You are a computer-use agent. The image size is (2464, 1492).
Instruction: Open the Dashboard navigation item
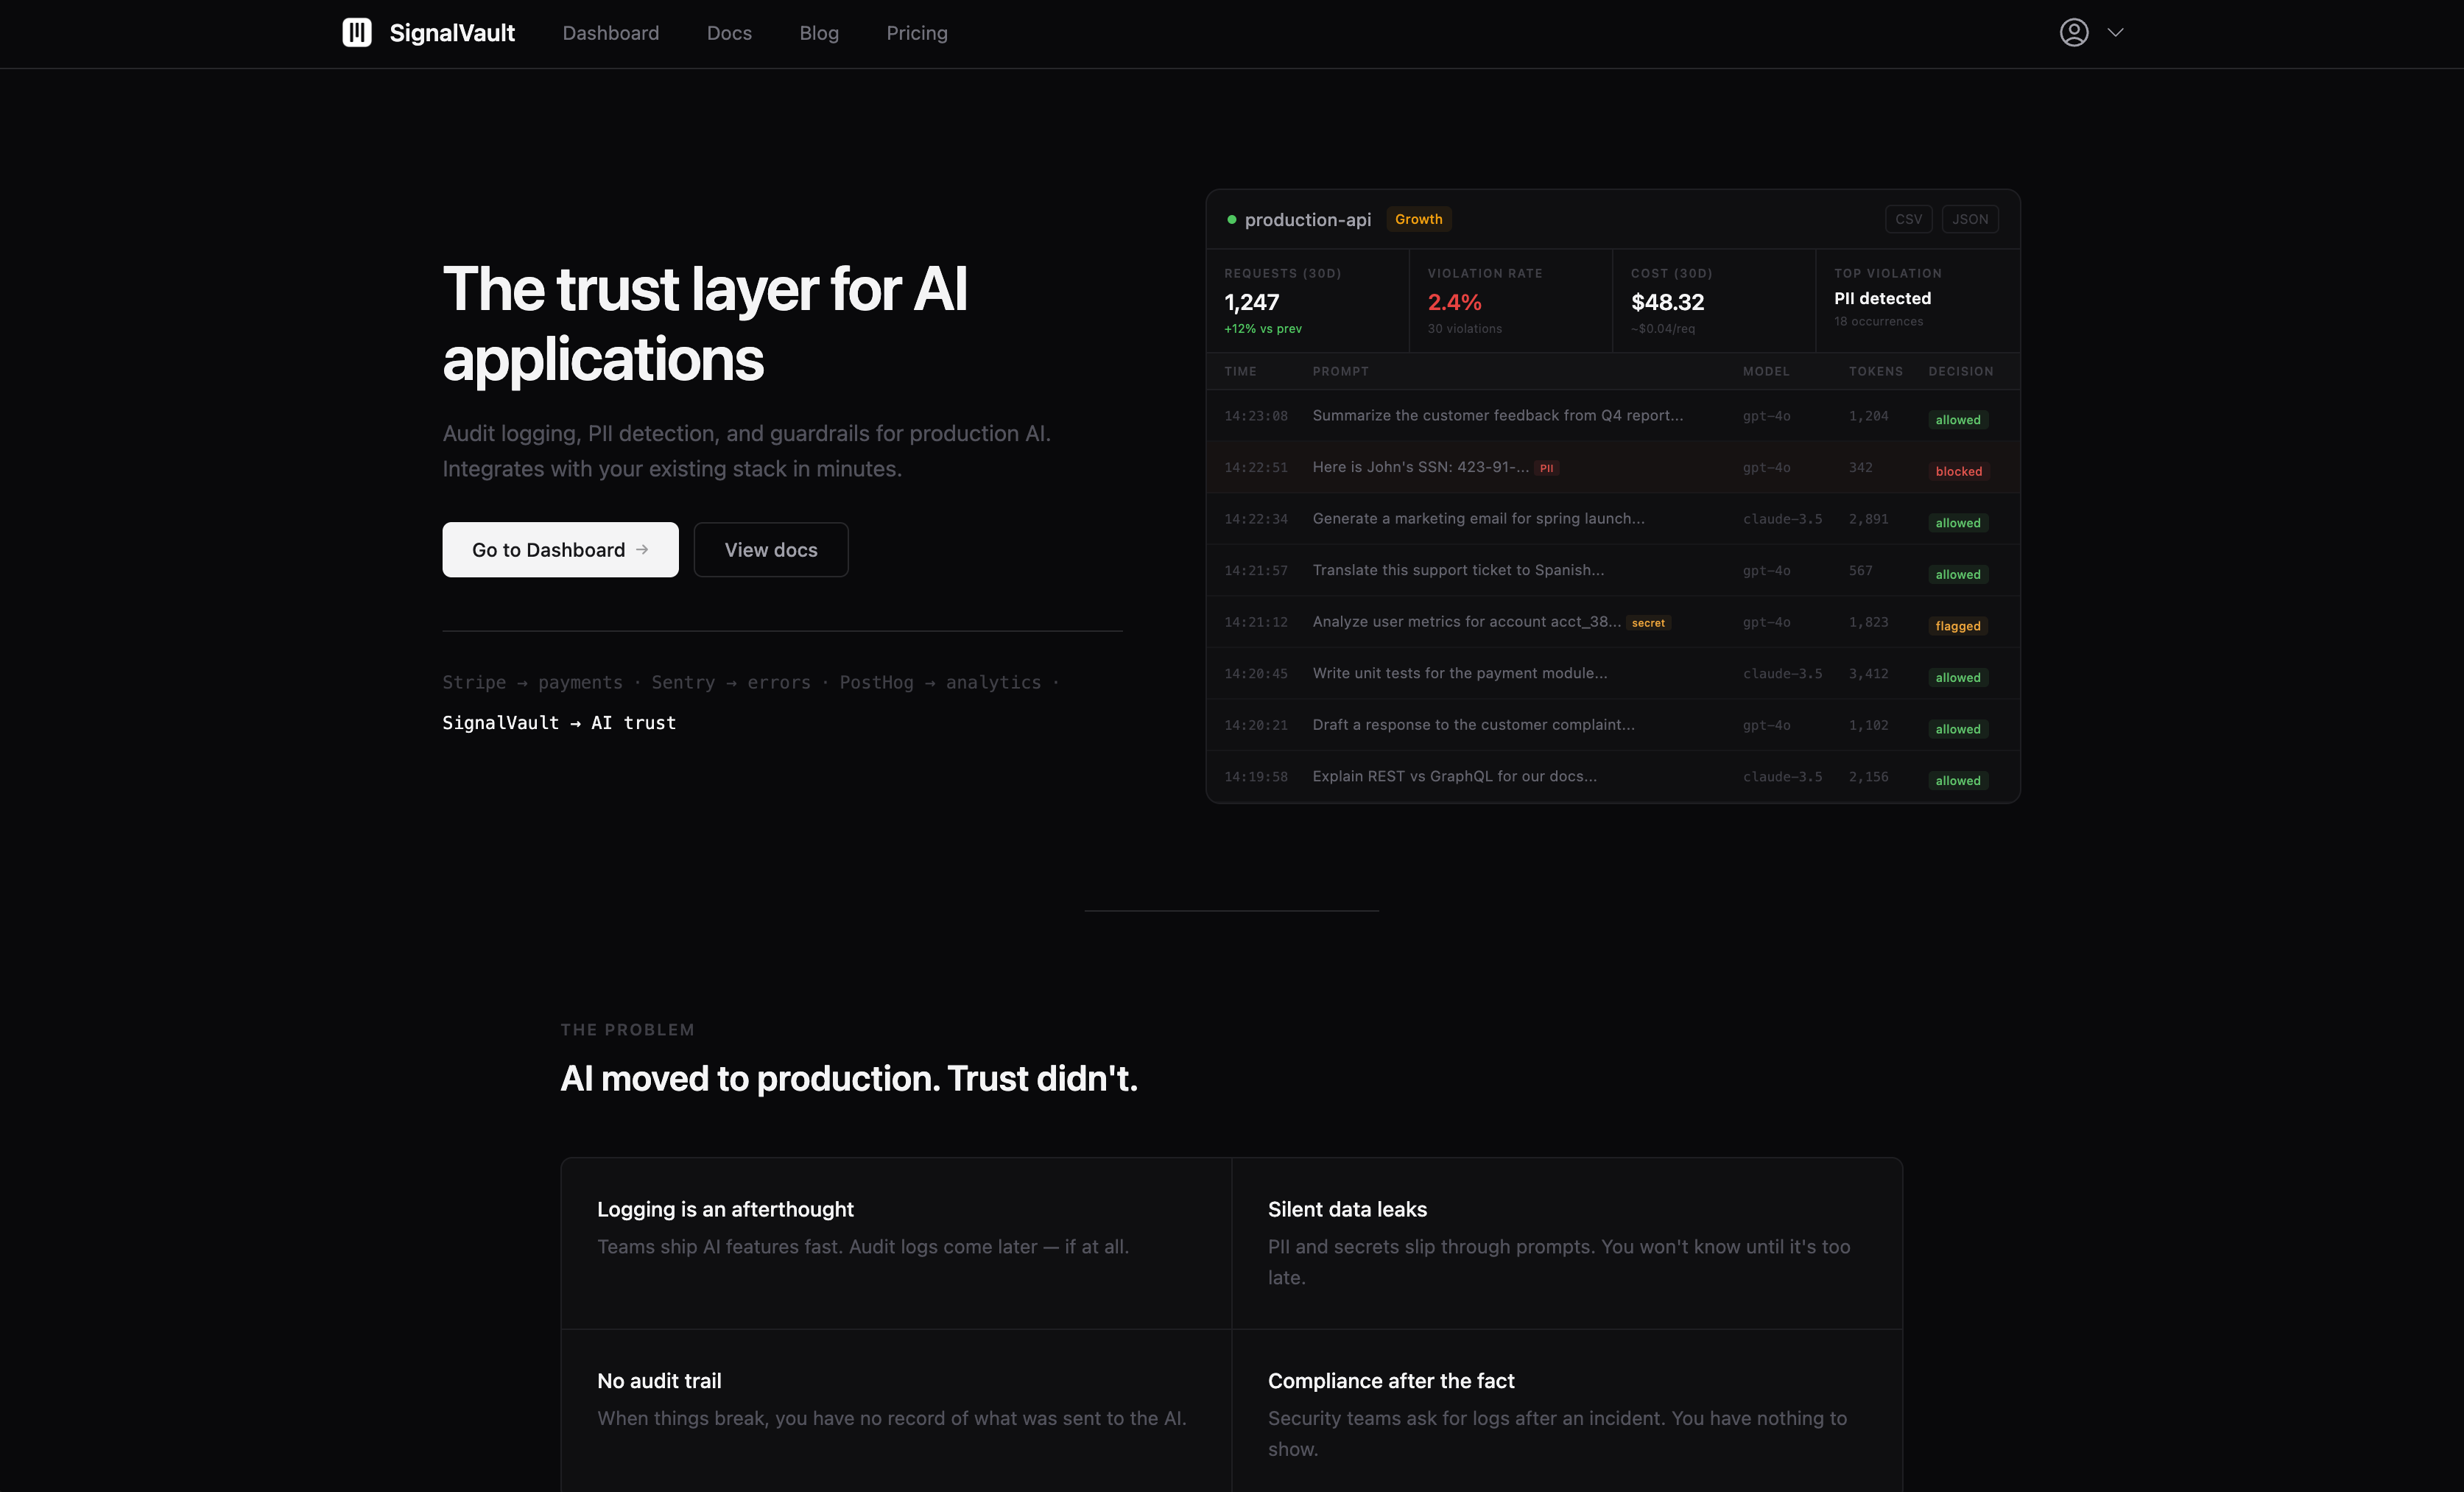click(611, 32)
